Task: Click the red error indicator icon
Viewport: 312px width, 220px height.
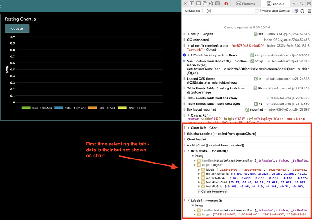Action: pyautogui.click(x=226, y=3)
